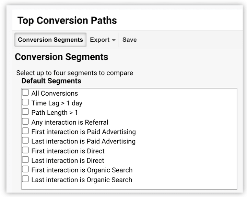Click the 'Select up to four segments' text
Screen dimensions: 247x197
74,73
